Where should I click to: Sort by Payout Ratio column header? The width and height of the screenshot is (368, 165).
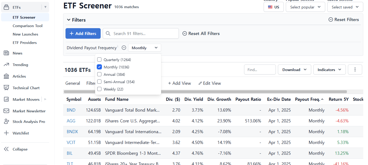click(x=248, y=99)
